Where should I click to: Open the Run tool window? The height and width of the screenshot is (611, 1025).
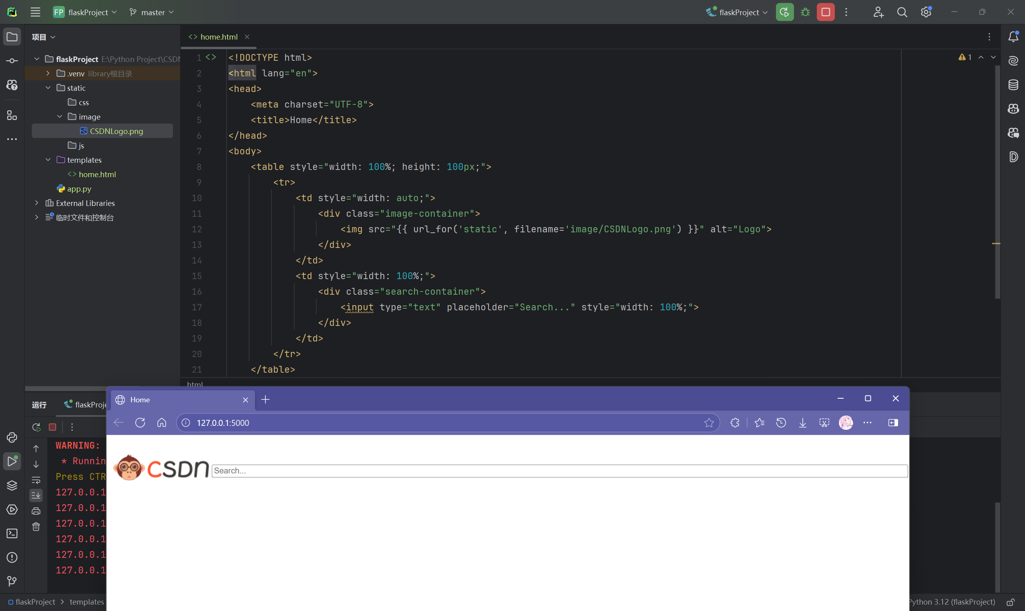coord(12,461)
